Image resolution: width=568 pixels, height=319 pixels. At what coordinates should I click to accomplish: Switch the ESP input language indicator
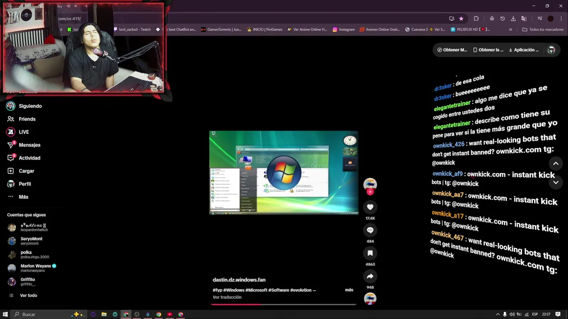(x=535, y=314)
